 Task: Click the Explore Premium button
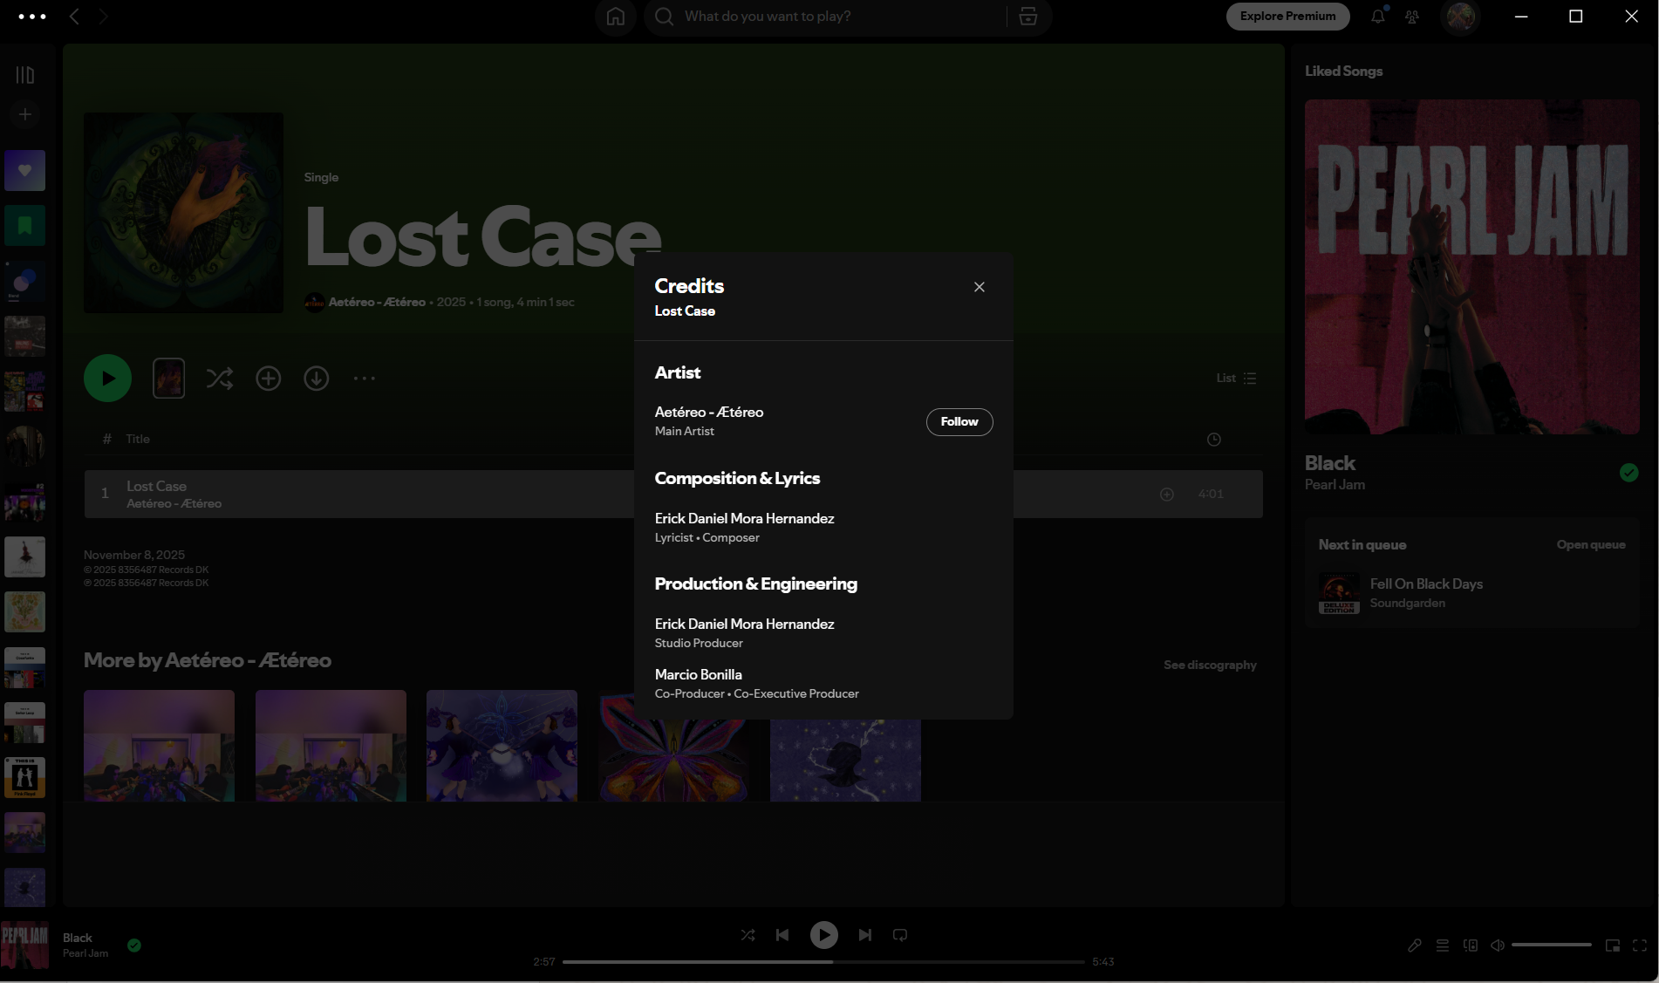(x=1287, y=16)
